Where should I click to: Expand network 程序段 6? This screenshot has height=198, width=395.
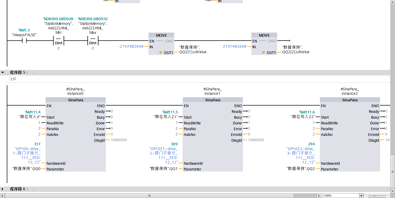pyautogui.click(x=3, y=189)
